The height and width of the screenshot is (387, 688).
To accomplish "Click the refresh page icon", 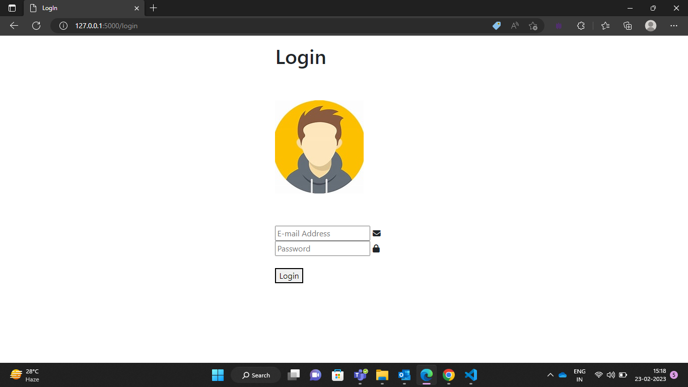I will [36, 26].
